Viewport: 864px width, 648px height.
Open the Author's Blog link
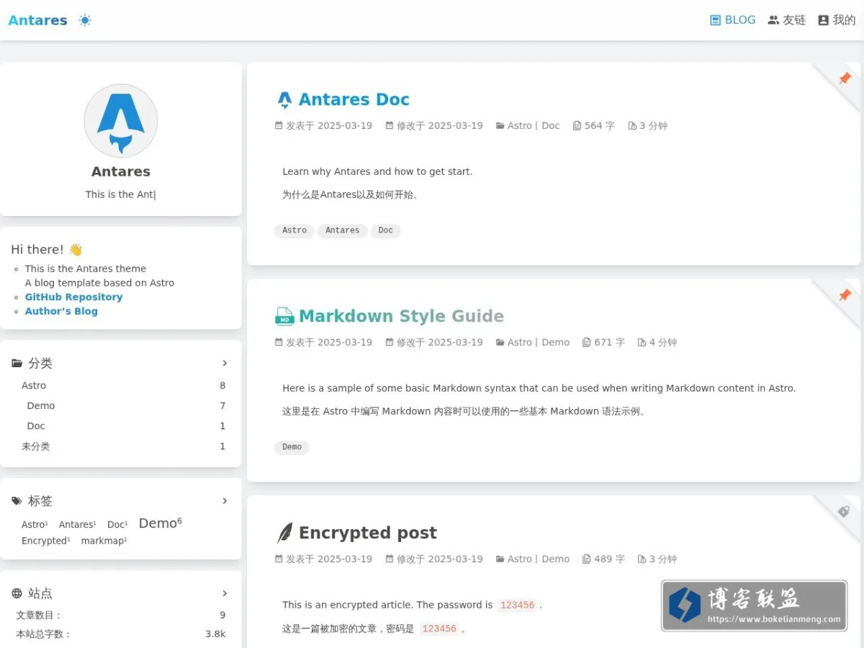(61, 311)
